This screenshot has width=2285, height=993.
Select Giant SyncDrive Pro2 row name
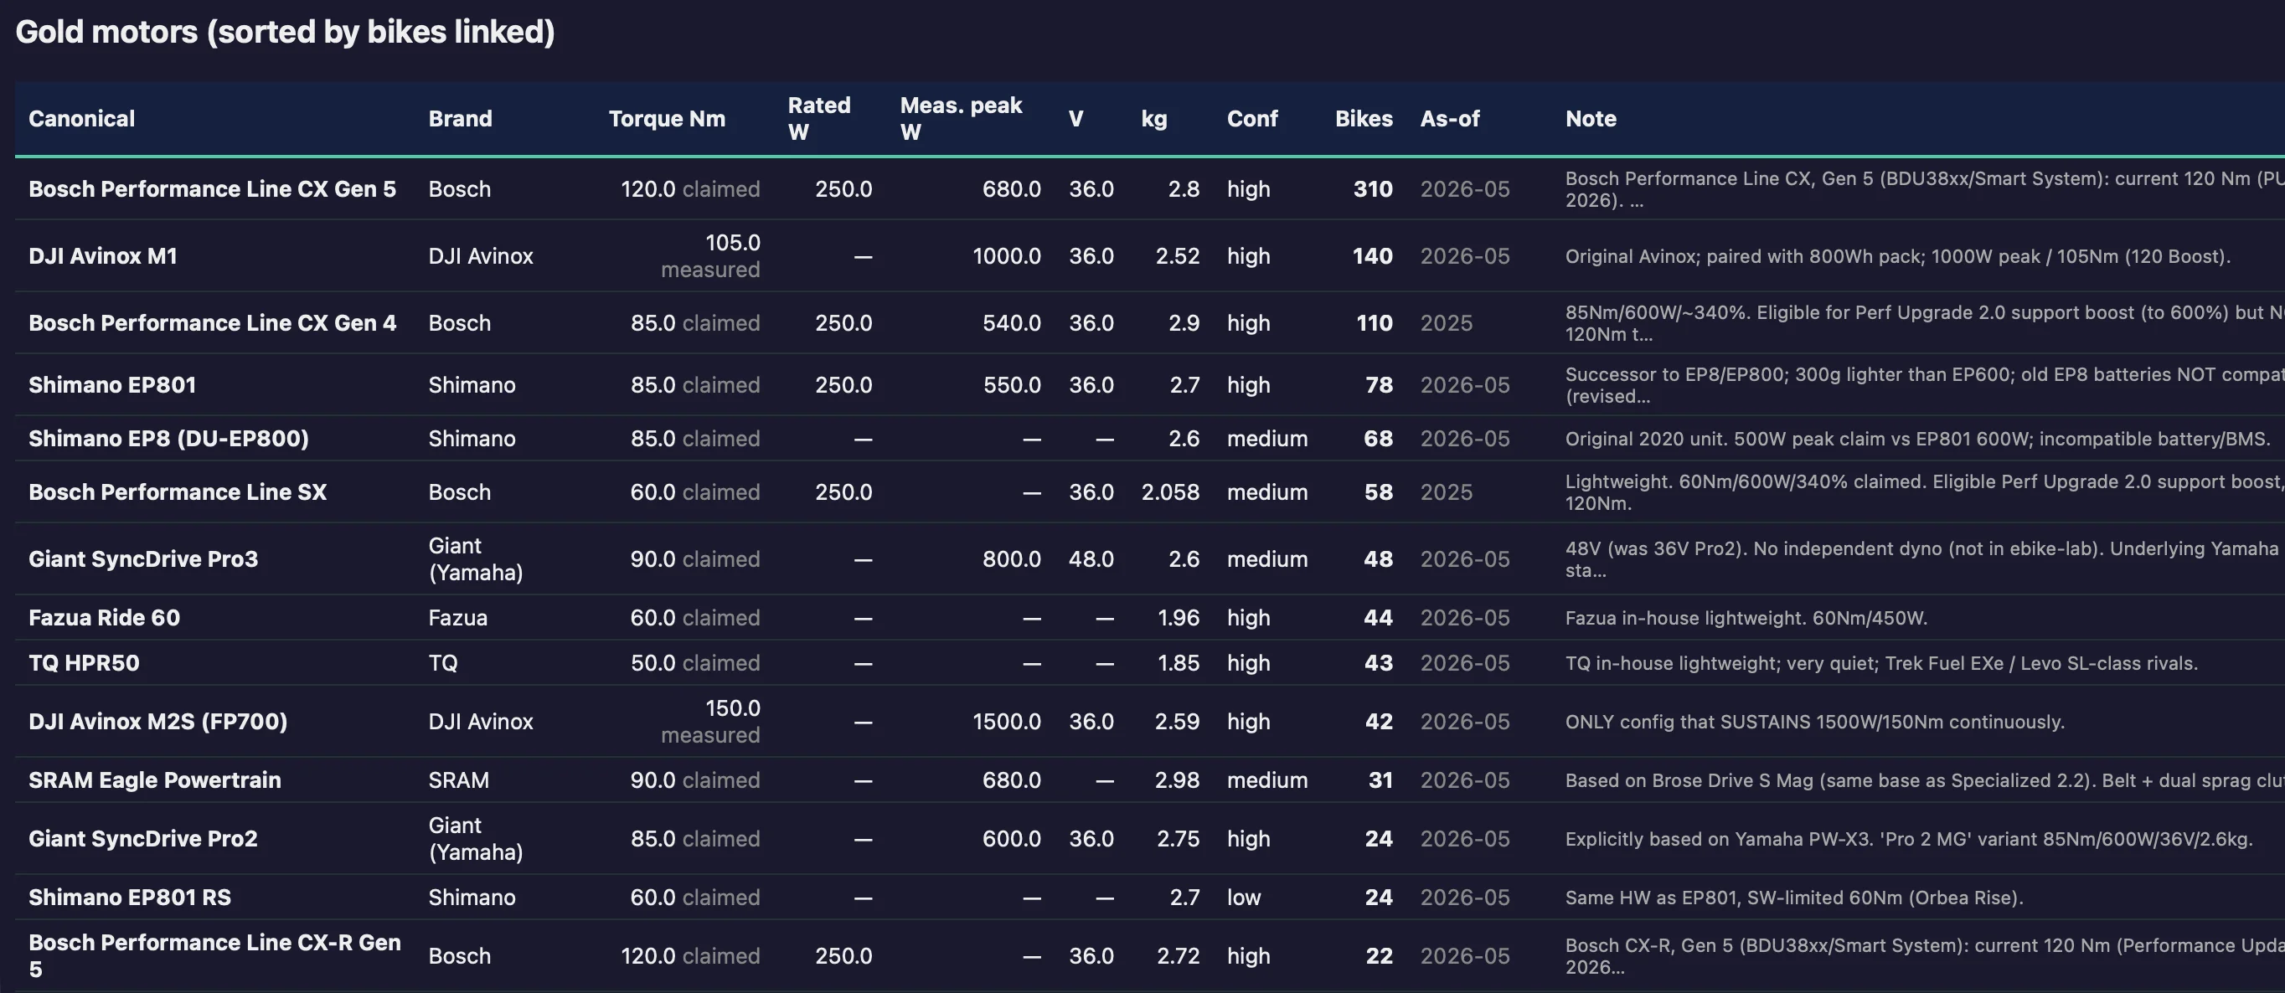(x=142, y=839)
